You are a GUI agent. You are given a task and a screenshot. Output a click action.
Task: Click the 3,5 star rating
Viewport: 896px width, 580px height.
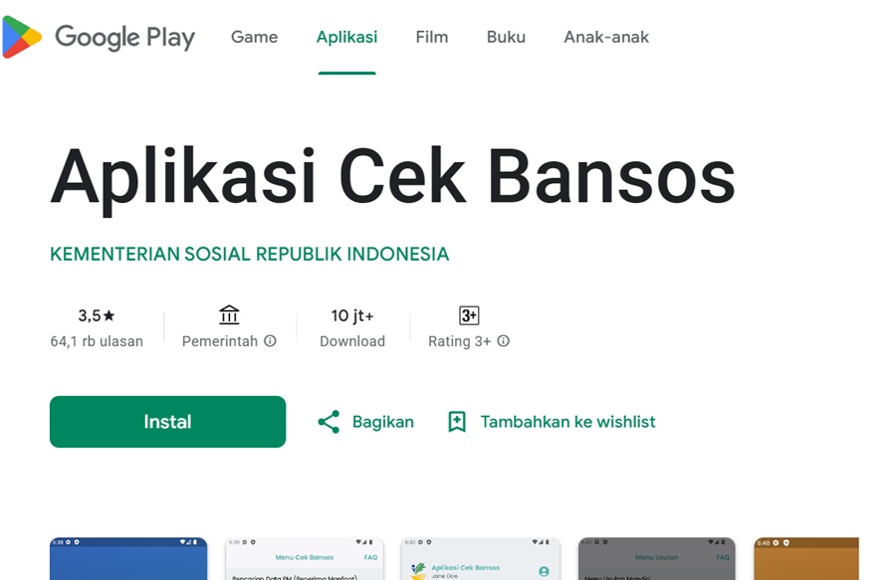click(x=97, y=315)
